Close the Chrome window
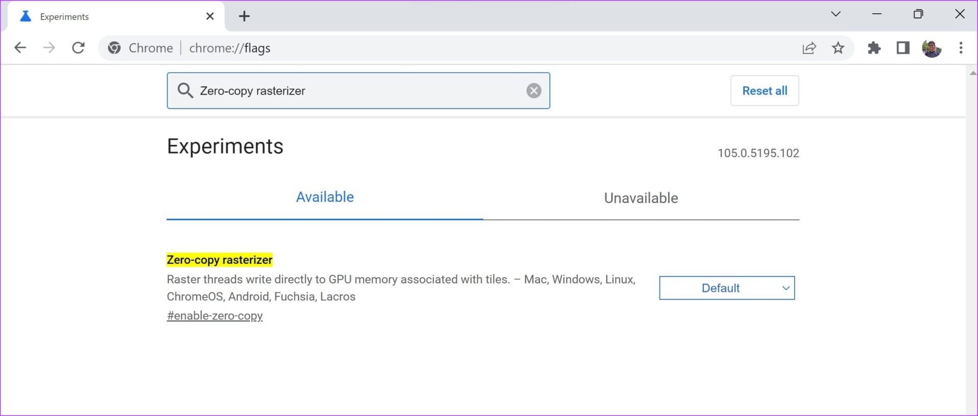978x416 pixels. (960, 14)
